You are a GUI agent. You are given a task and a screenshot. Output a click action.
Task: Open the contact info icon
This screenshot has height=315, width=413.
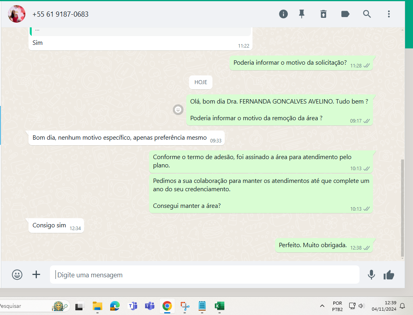point(283,14)
